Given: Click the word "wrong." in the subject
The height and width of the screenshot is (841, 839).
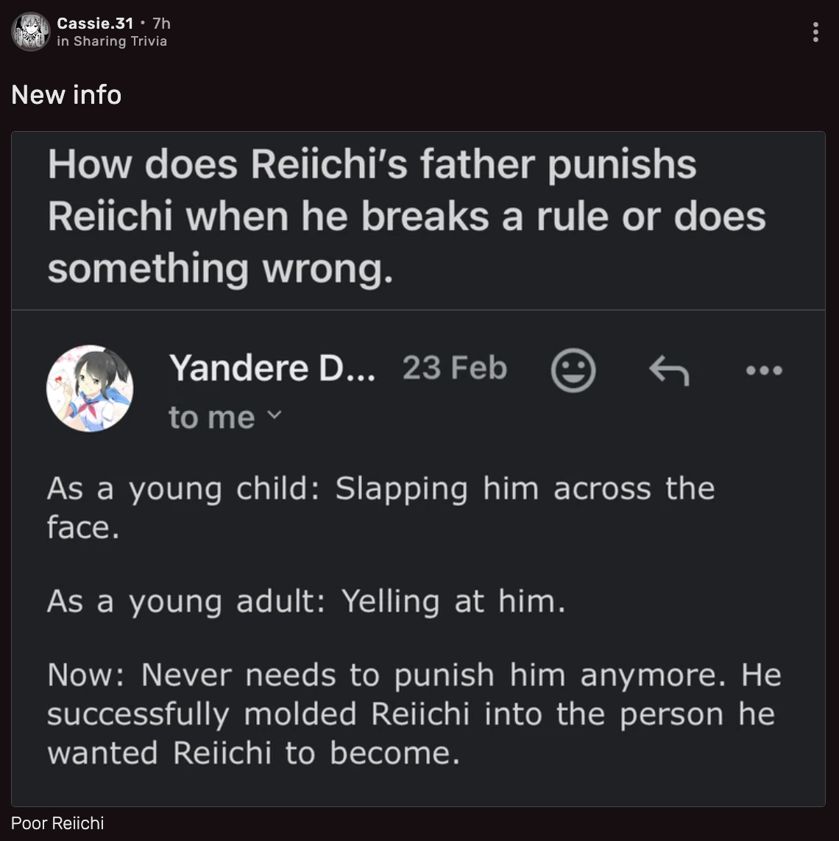Looking at the screenshot, I should tap(328, 269).
